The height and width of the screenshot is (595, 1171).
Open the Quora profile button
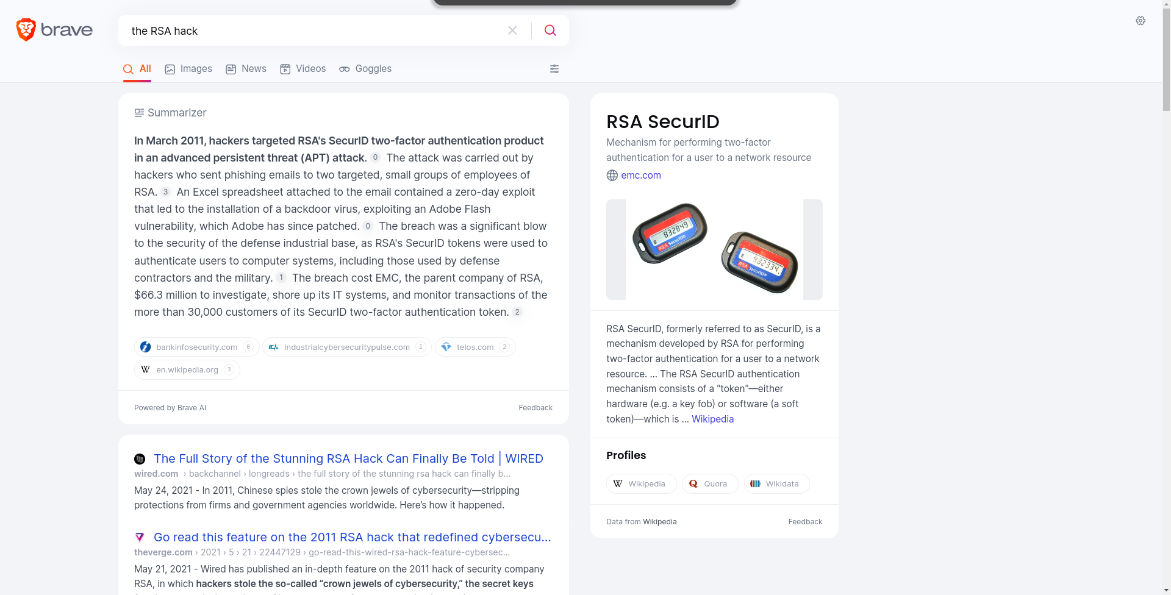pyautogui.click(x=709, y=484)
